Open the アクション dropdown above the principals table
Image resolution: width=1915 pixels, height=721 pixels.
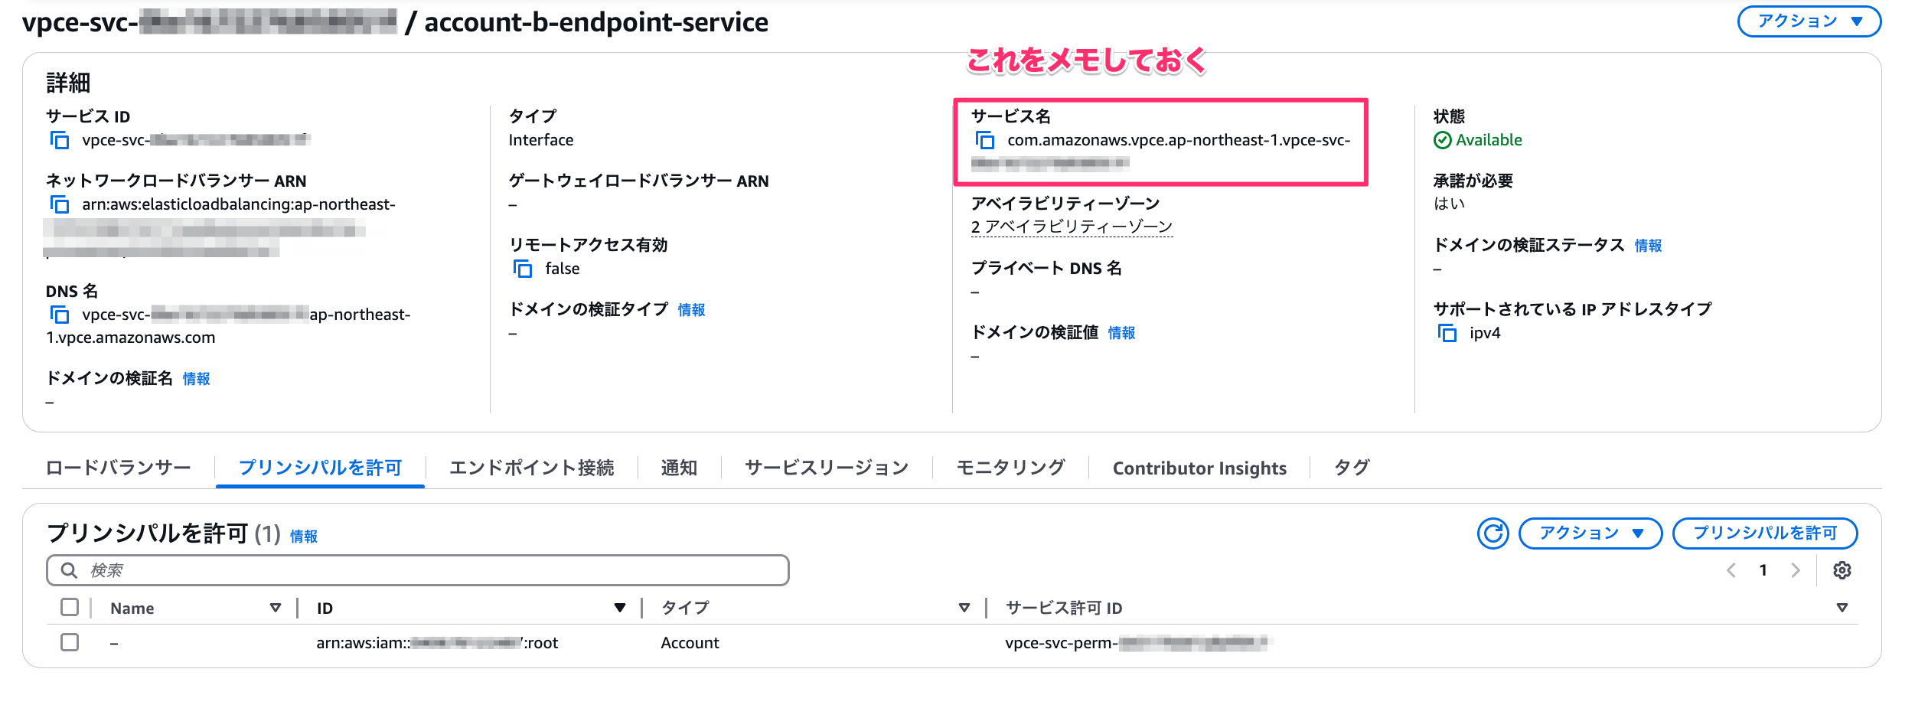click(x=1590, y=533)
